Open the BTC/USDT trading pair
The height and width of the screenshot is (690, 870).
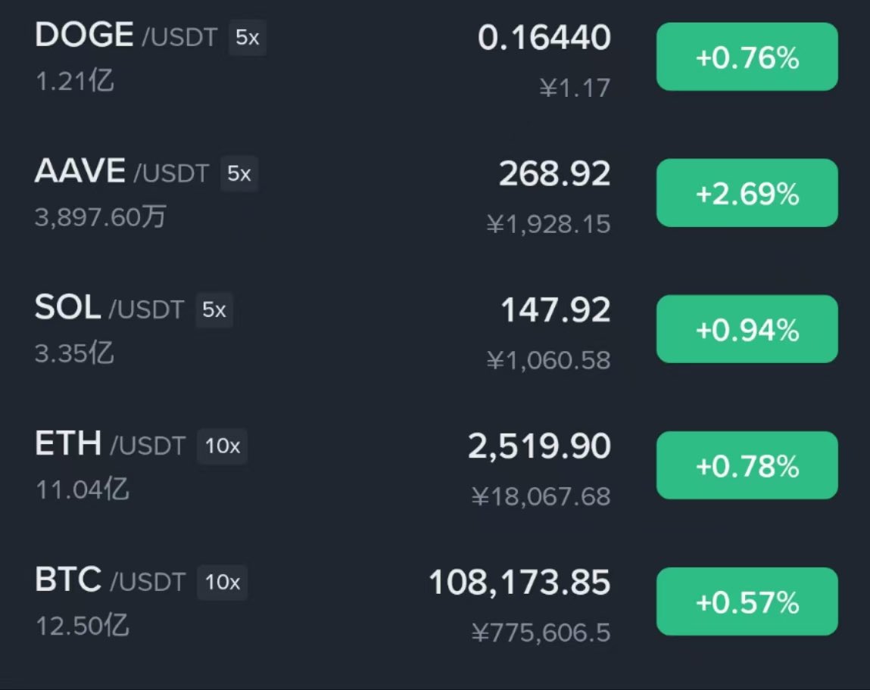click(x=435, y=602)
